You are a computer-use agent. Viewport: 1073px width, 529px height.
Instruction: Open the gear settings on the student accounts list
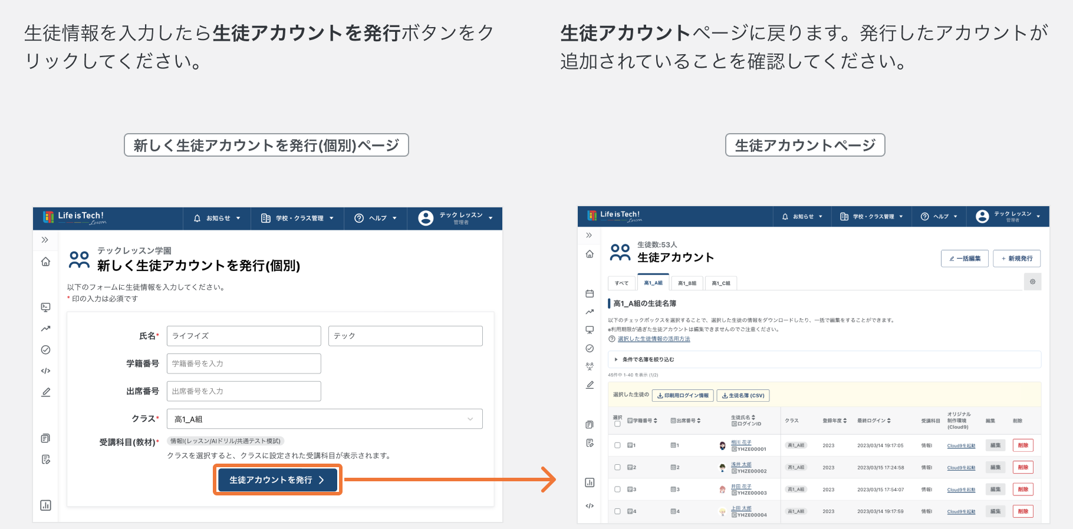tap(1032, 282)
